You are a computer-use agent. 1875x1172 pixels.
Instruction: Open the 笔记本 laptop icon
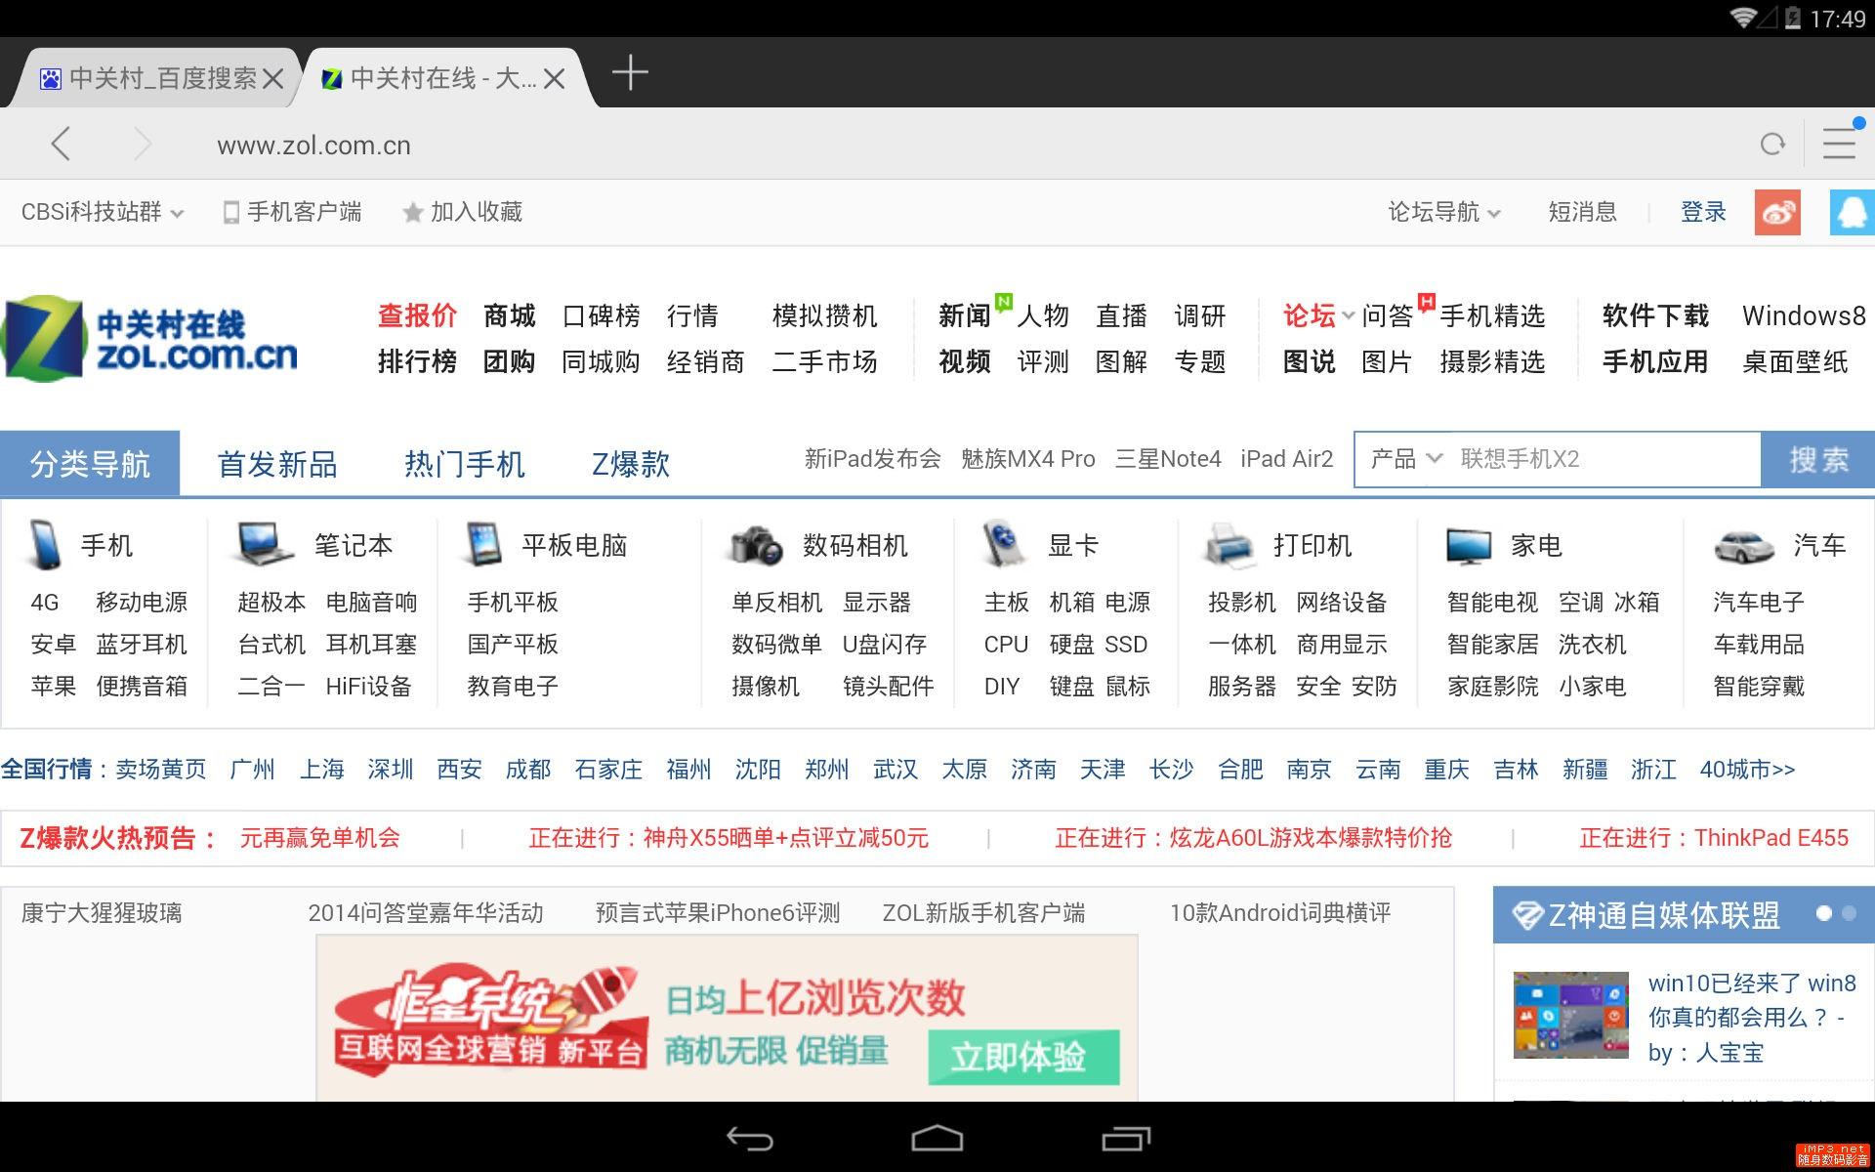click(262, 544)
